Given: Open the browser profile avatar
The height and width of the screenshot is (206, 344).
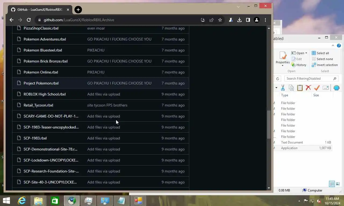Looking at the screenshot, I should pyautogui.click(x=257, y=20).
